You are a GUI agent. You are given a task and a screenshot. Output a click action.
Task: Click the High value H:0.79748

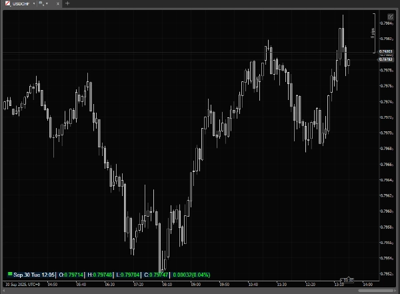point(99,274)
